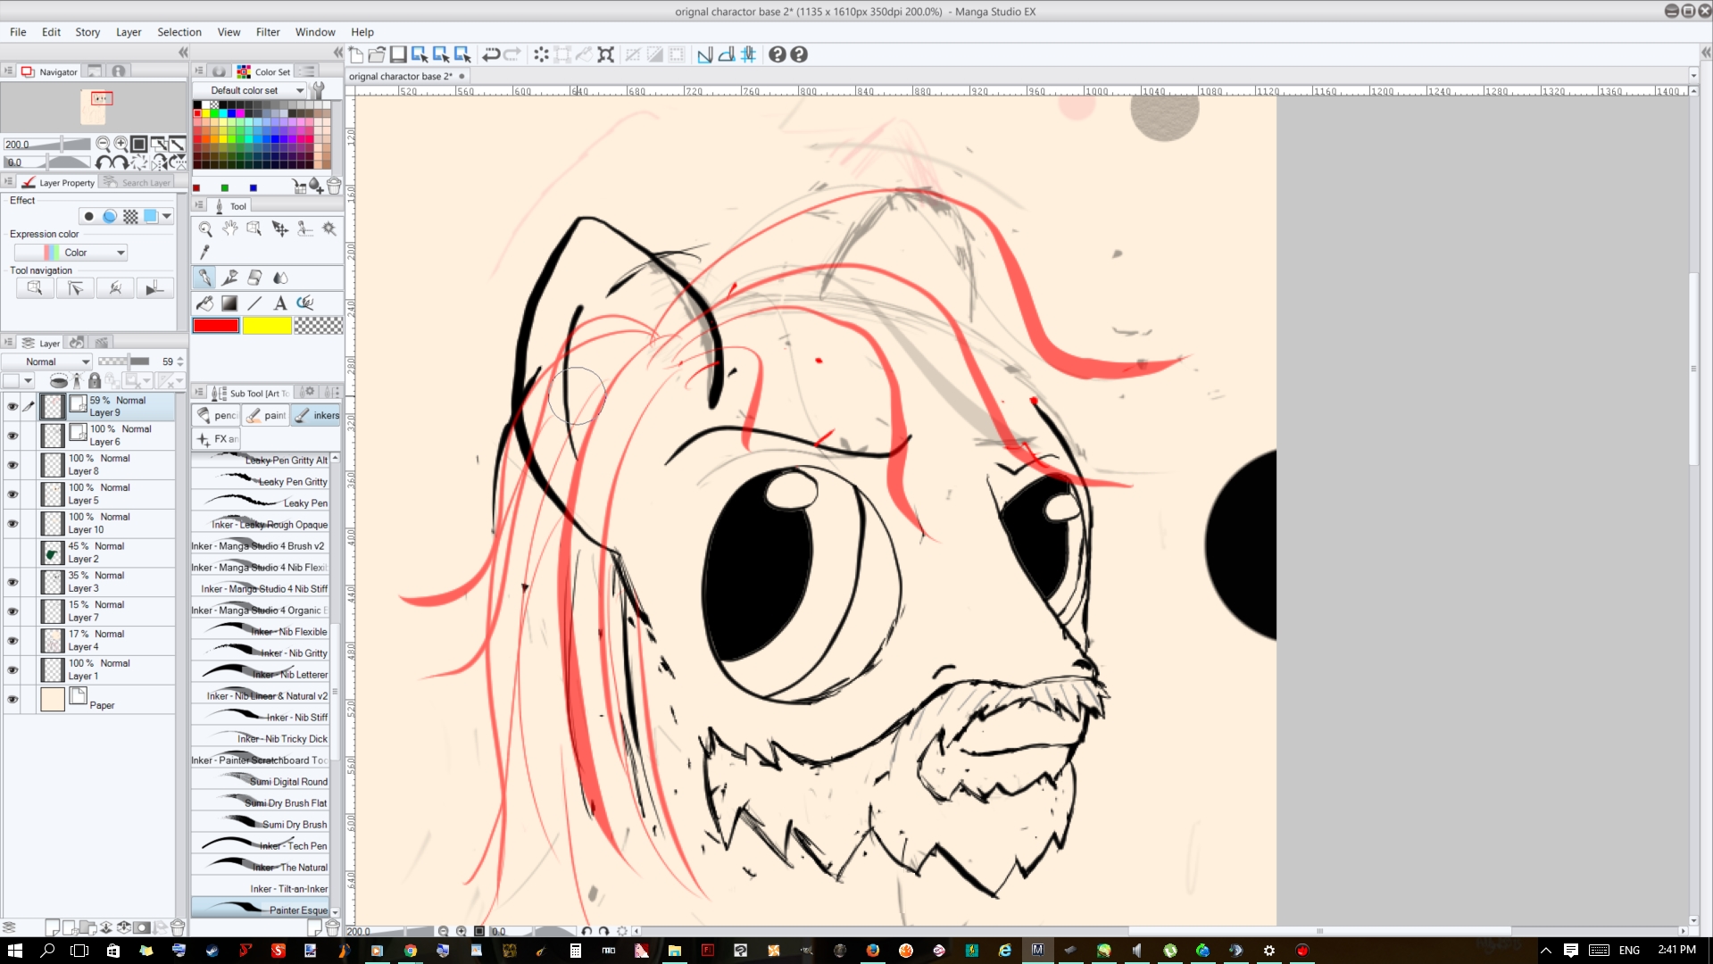
Task: Switch to the Layer Property tab
Action: [57, 182]
